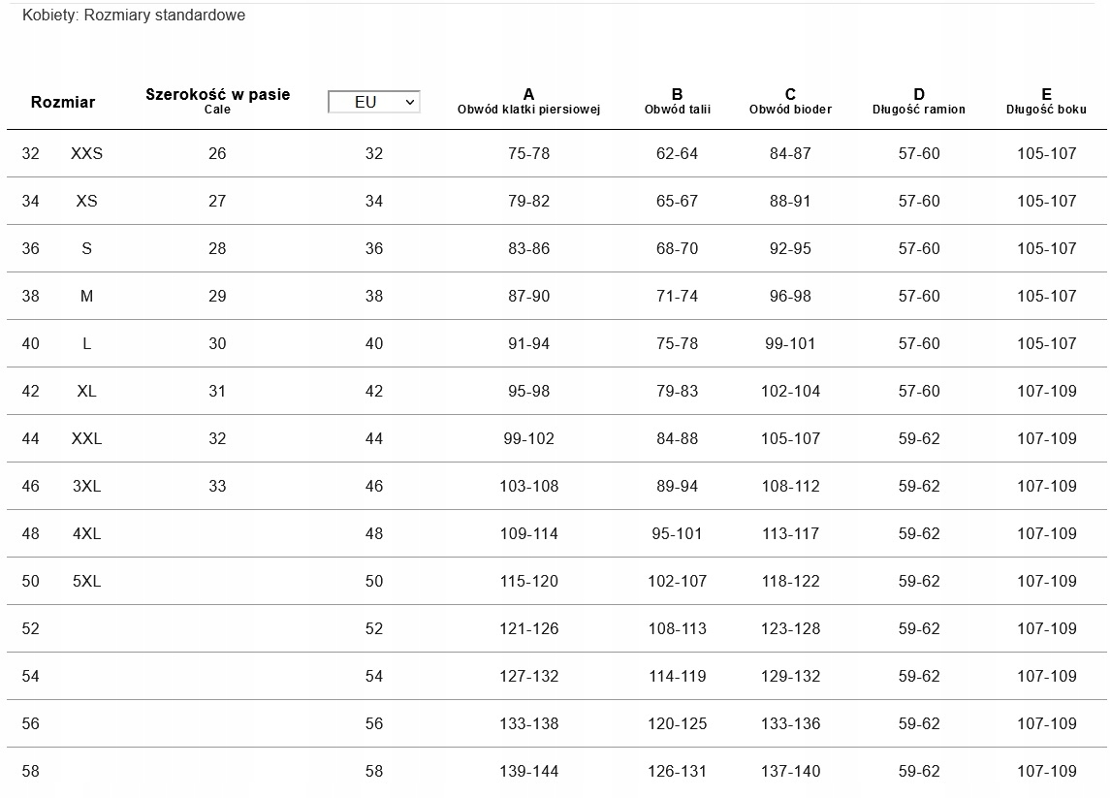Select the XXS size label
The width and height of the screenshot is (1111, 798).
pos(86,153)
